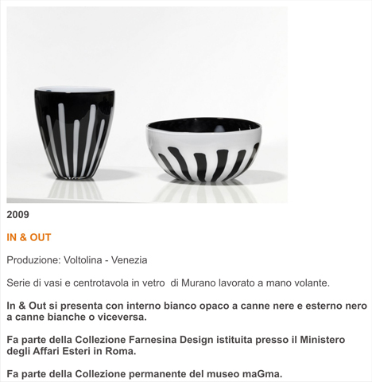Screen dimensions: 372x382
Task: Click the white bowl with black stripes
Action: coord(203,150)
